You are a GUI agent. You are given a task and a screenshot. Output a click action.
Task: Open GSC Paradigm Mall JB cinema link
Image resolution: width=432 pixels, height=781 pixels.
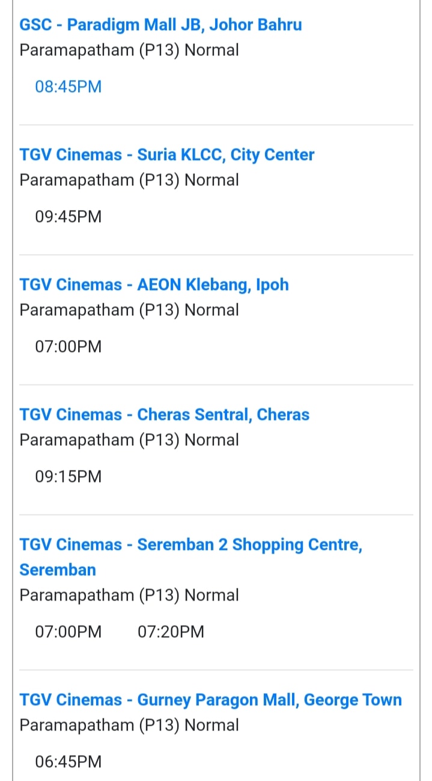click(x=160, y=25)
